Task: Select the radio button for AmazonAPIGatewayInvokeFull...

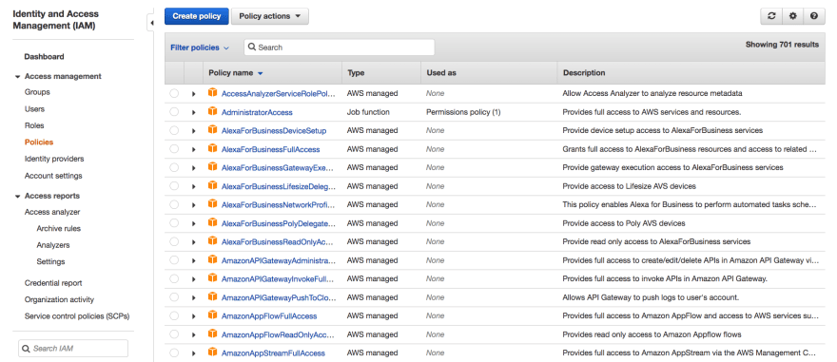Action: click(174, 278)
